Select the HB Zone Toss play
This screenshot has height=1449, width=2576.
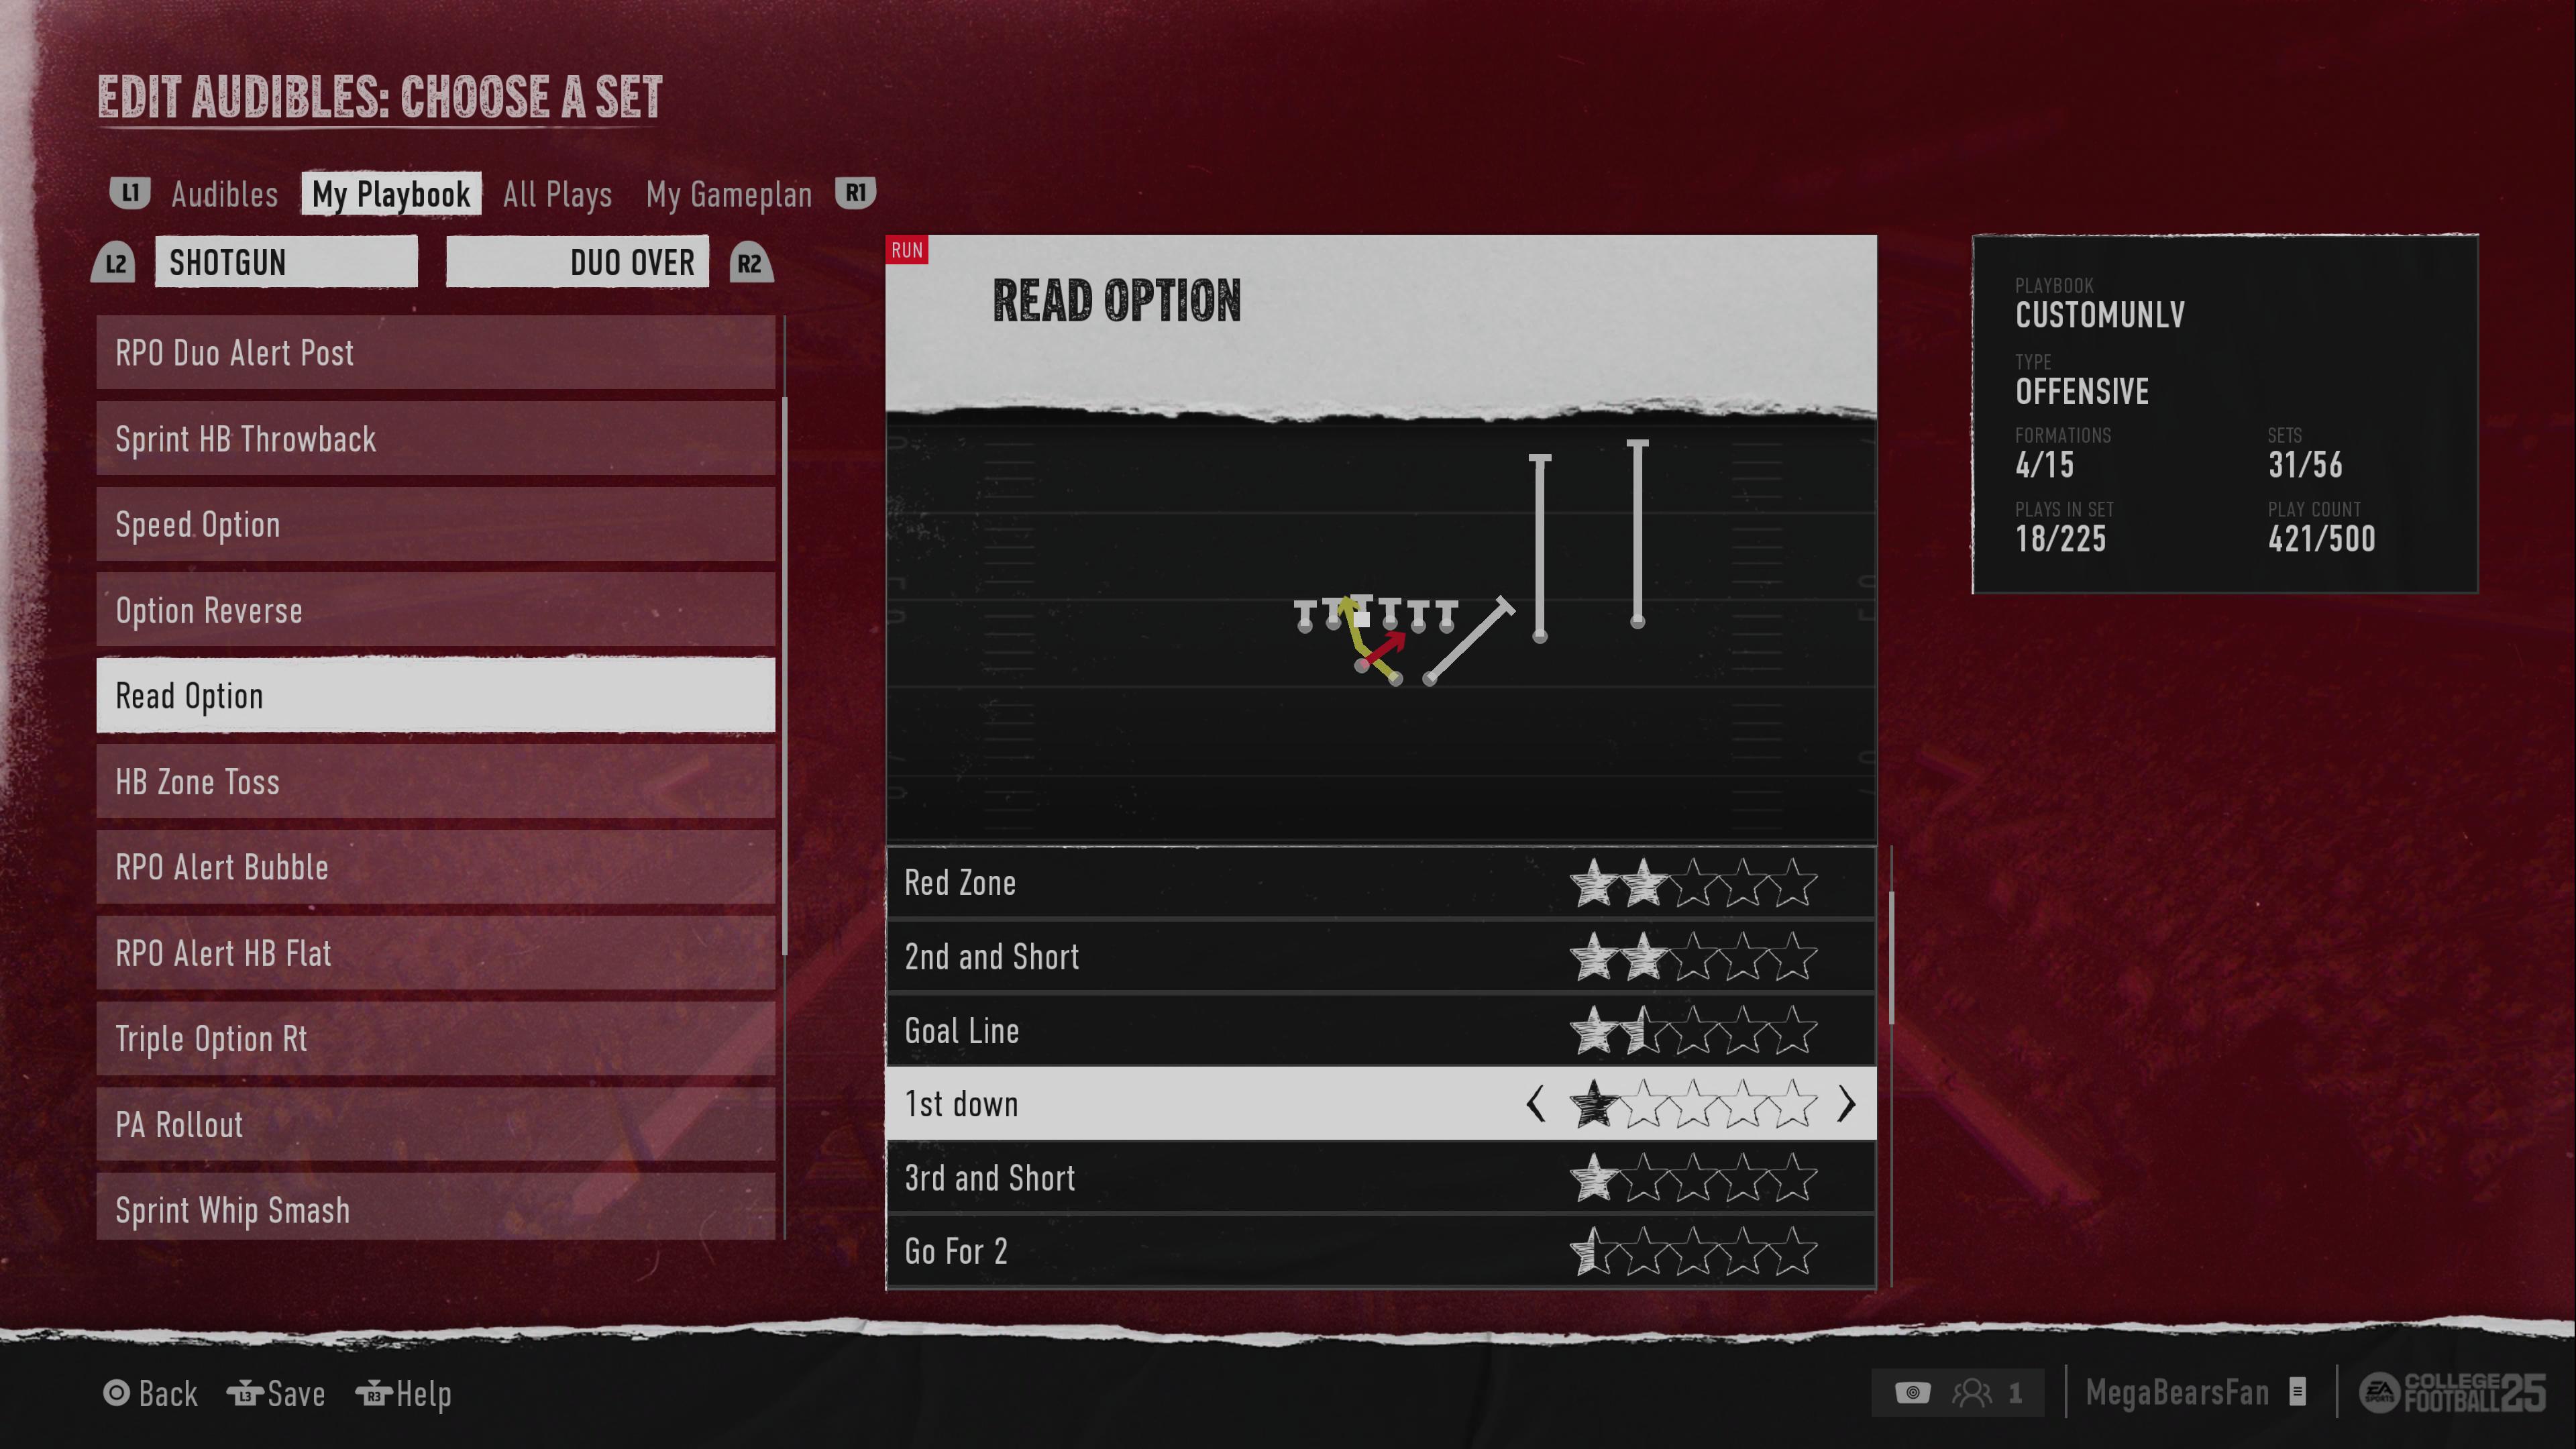435,780
